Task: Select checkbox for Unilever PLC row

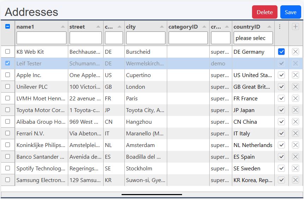Action: tap(7, 86)
